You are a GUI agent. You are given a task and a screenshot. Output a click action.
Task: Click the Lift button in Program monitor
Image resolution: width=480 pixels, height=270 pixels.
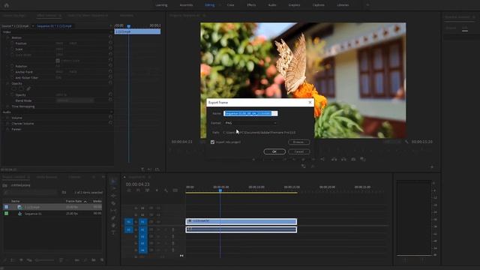click(x=334, y=159)
